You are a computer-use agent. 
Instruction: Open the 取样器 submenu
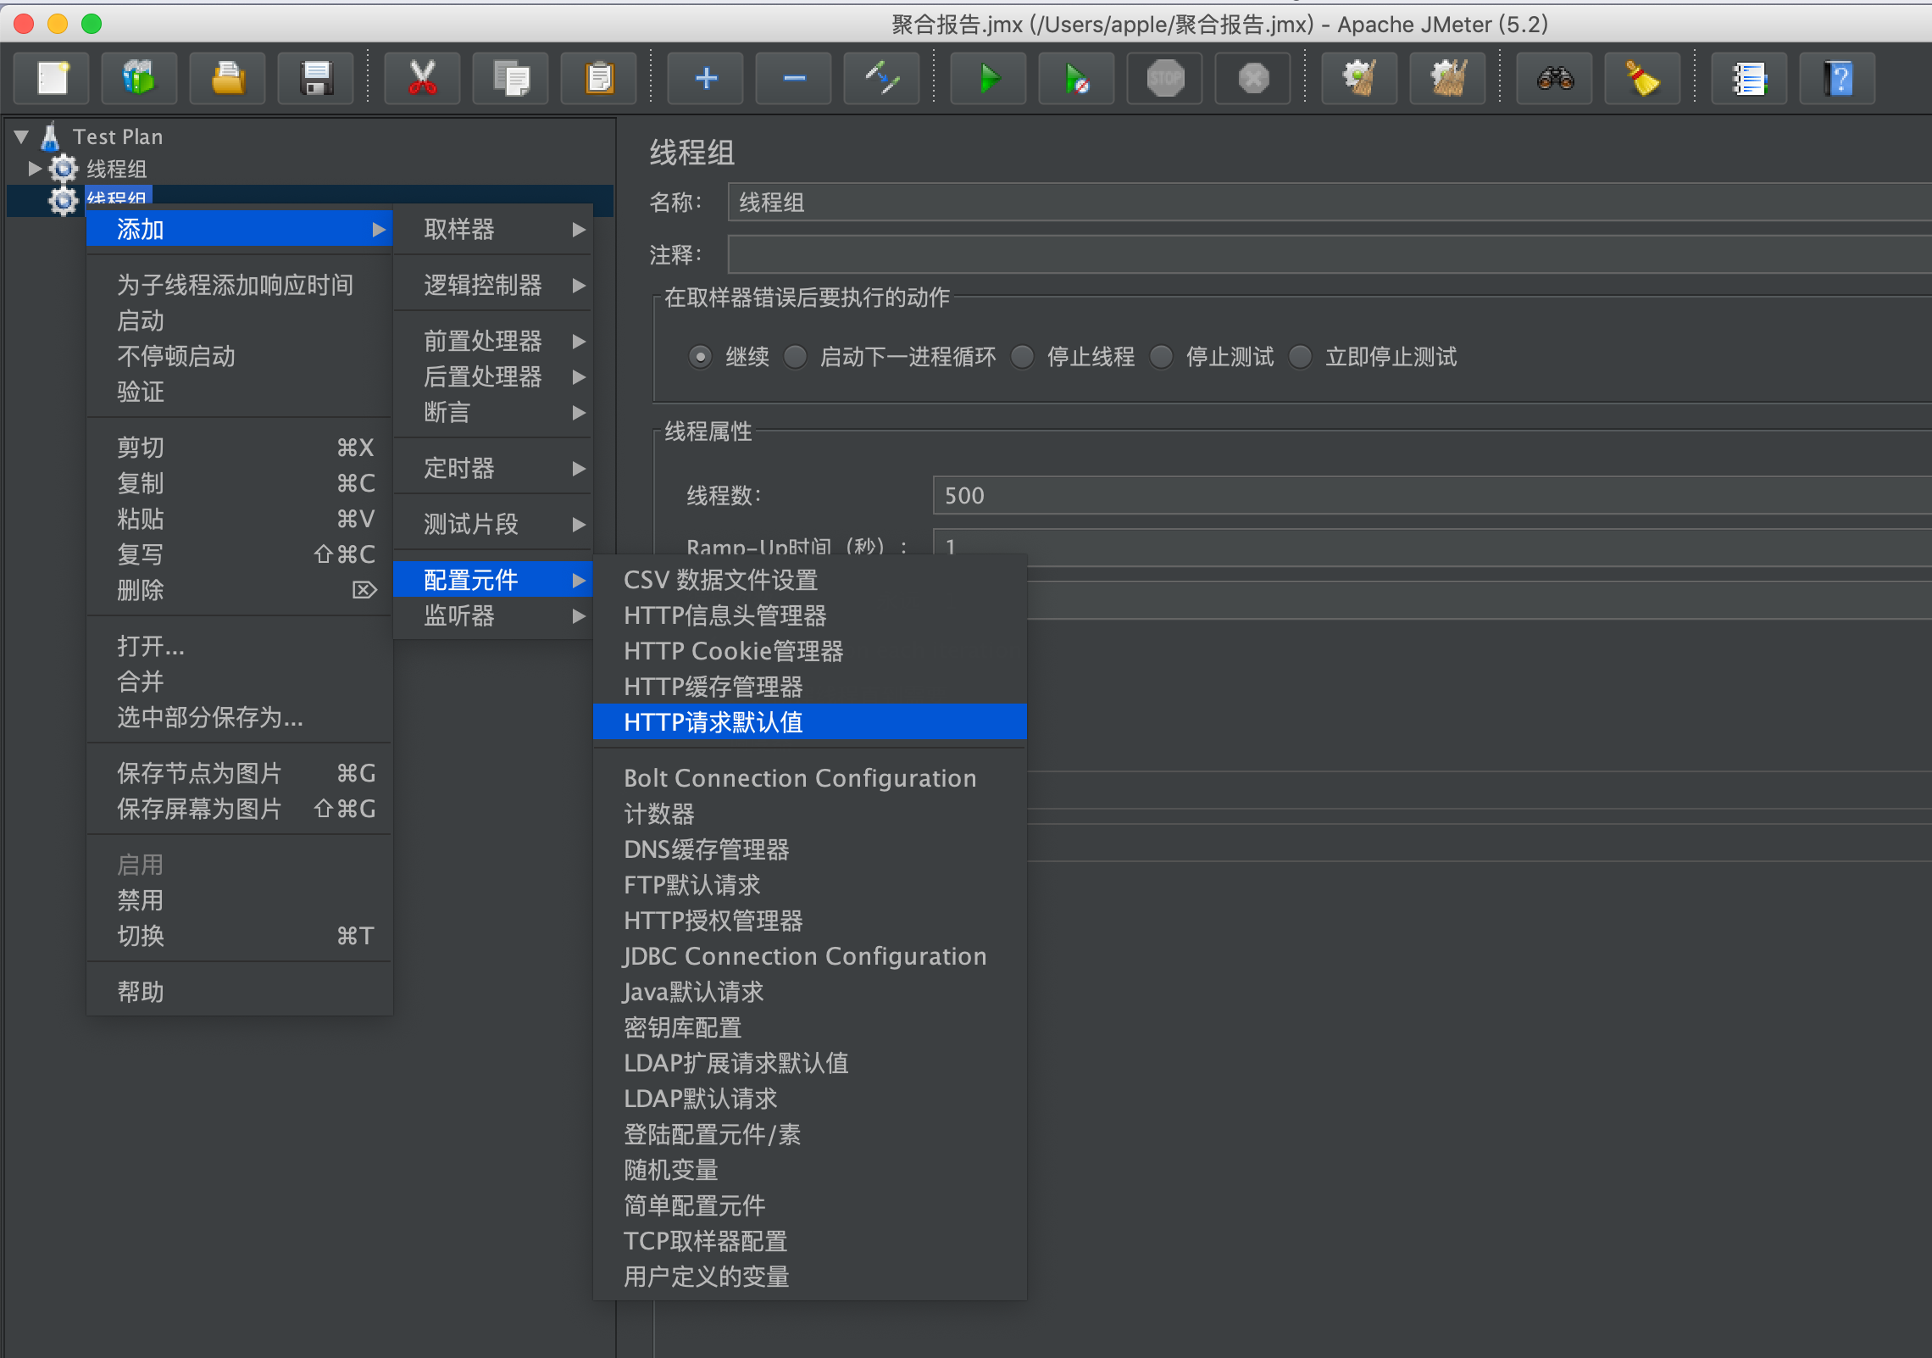pyautogui.click(x=493, y=229)
